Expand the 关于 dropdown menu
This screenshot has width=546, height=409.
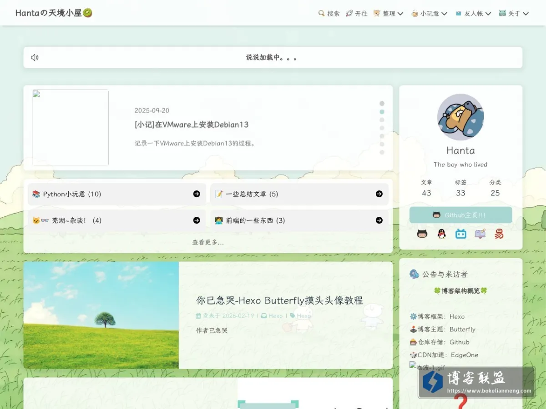point(514,14)
